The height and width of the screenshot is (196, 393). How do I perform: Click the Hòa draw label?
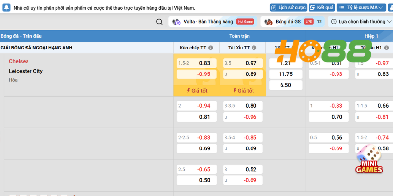point(13,80)
